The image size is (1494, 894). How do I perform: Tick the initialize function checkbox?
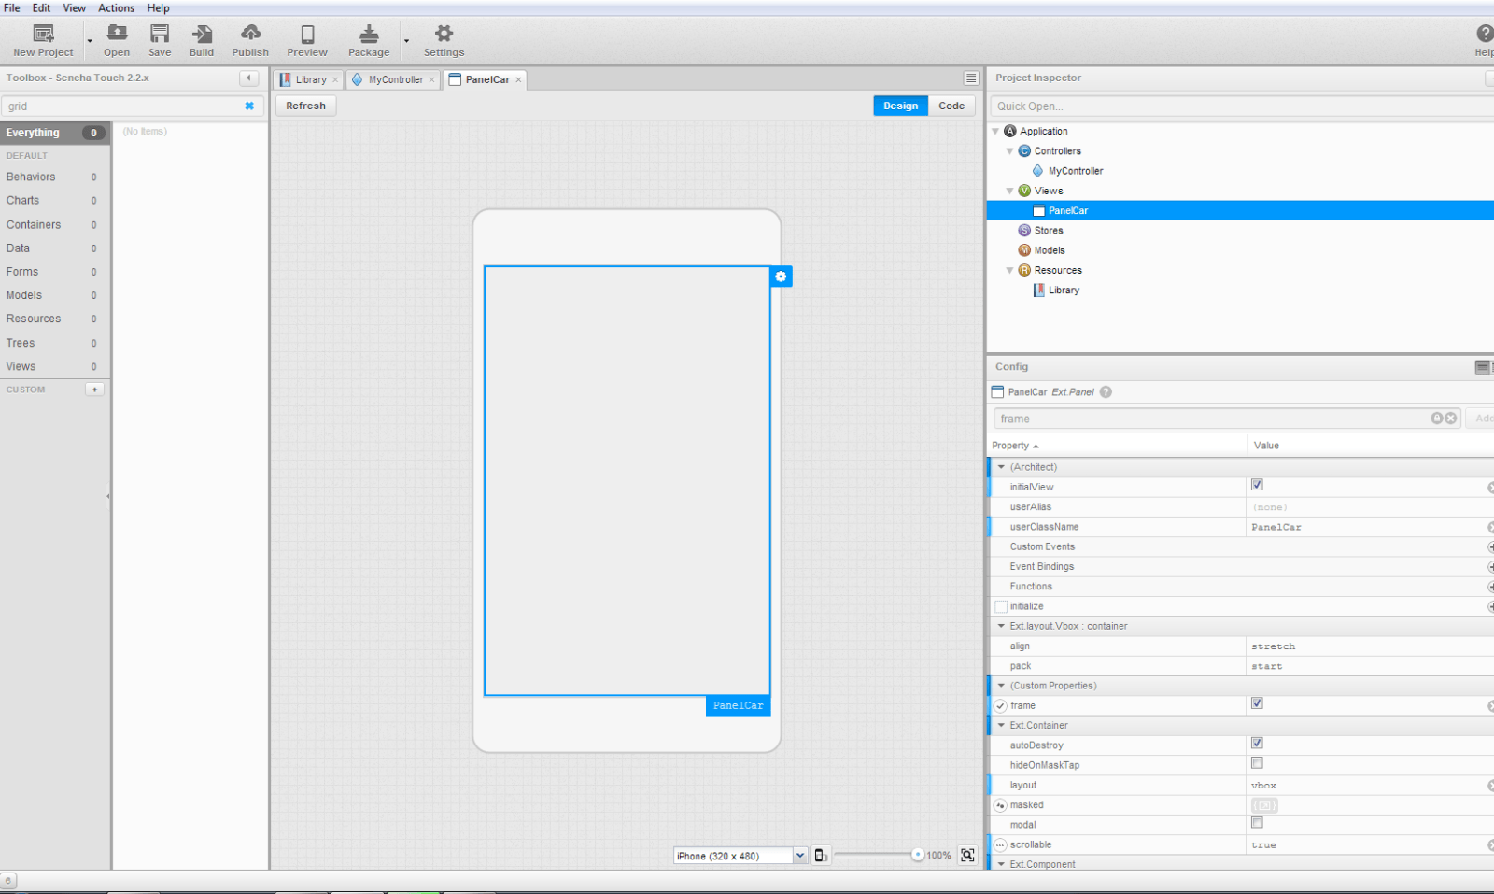pyautogui.click(x=1001, y=607)
